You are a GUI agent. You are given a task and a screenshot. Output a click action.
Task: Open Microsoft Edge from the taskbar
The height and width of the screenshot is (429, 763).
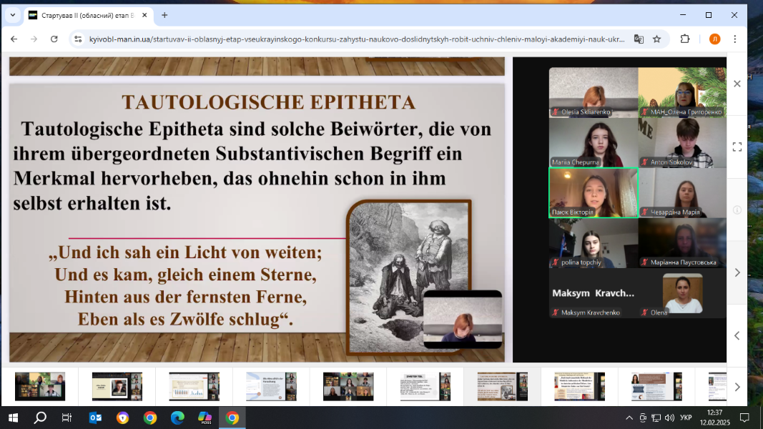pos(177,418)
